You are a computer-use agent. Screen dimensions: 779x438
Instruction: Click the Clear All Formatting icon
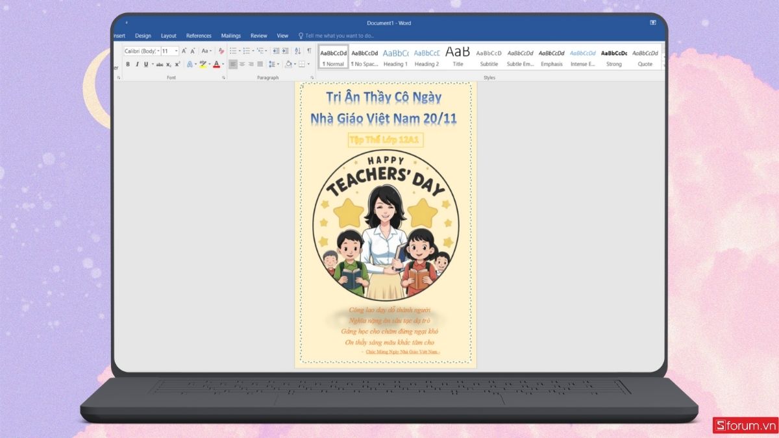pyautogui.click(x=221, y=51)
